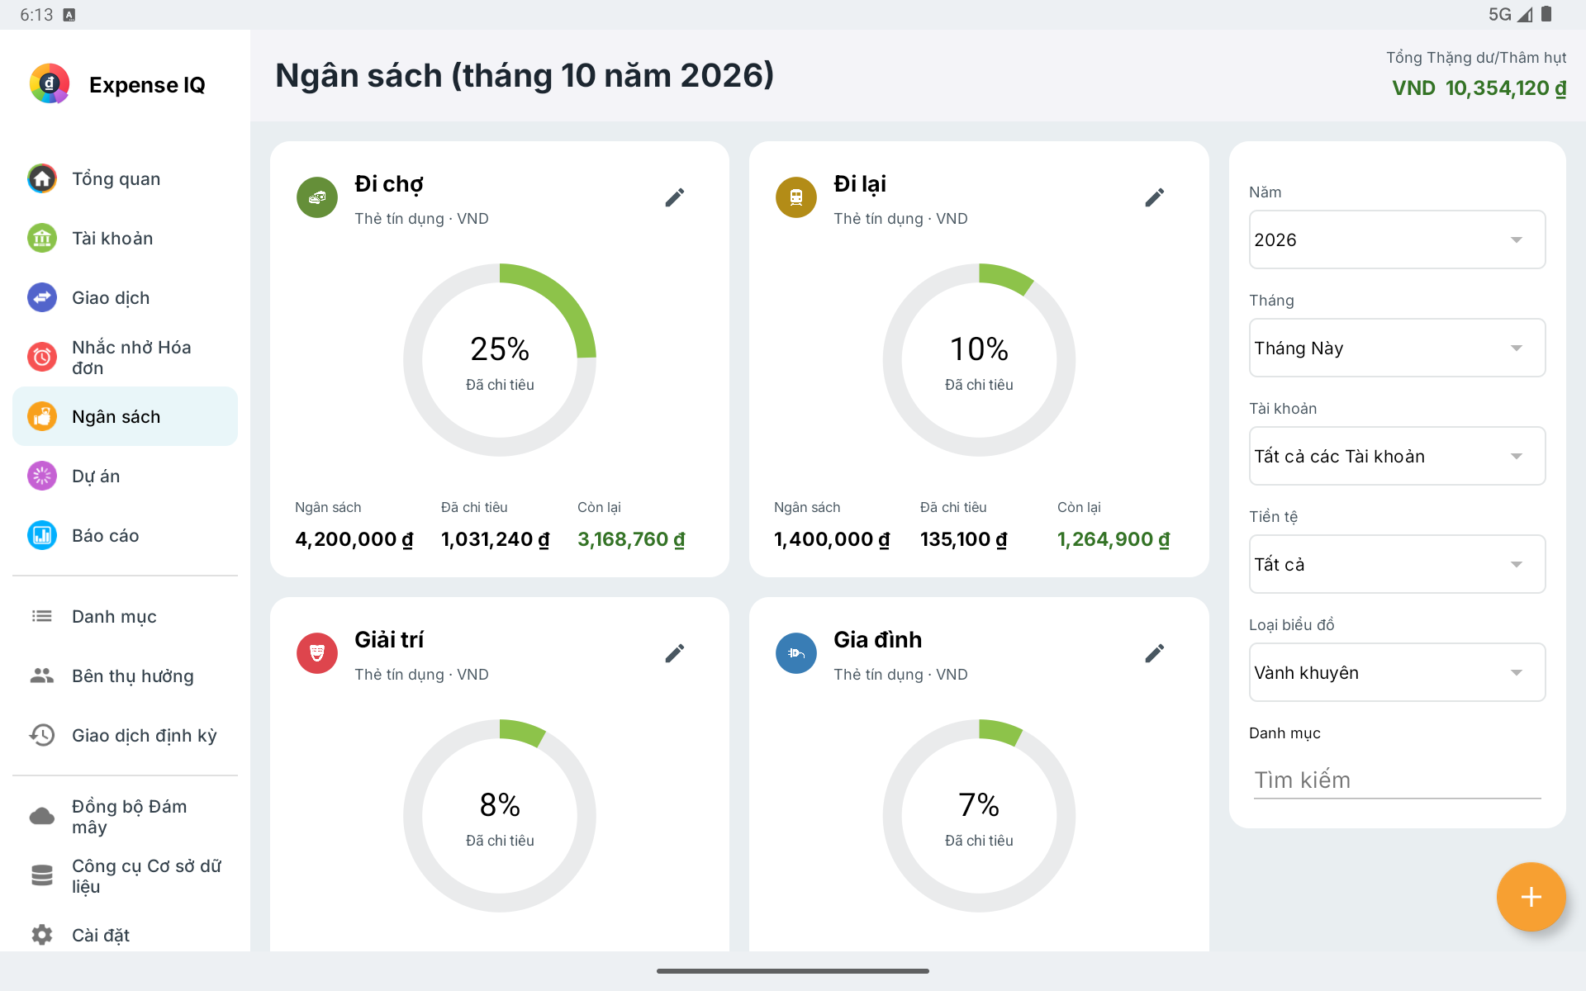Click the Cài đặt gear icon
This screenshot has height=991, width=1586.
tap(42, 935)
